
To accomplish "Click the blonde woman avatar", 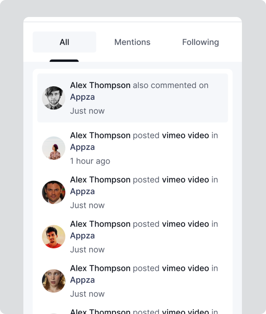I will click(x=54, y=281).
